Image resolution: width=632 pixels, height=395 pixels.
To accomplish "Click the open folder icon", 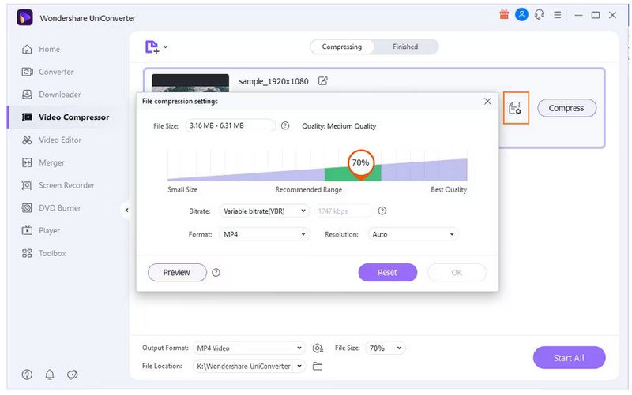I will pyautogui.click(x=318, y=366).
